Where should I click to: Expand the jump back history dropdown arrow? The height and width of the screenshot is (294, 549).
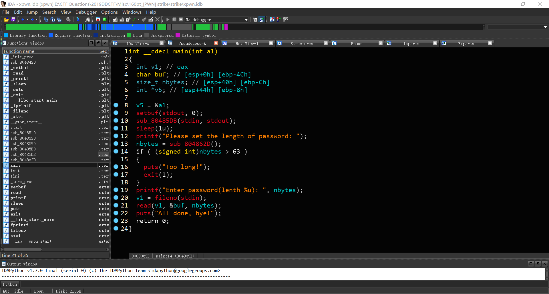(27, 19)
